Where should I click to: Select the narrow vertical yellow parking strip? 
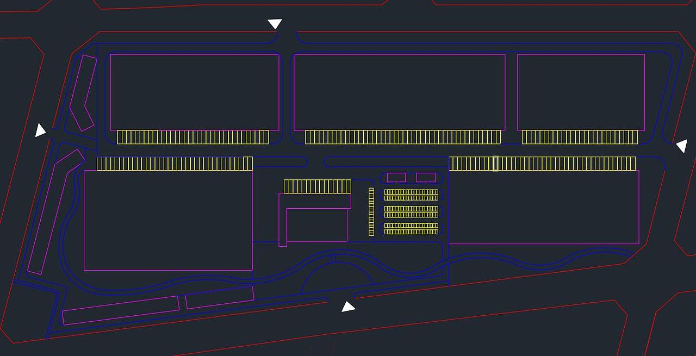371,212
